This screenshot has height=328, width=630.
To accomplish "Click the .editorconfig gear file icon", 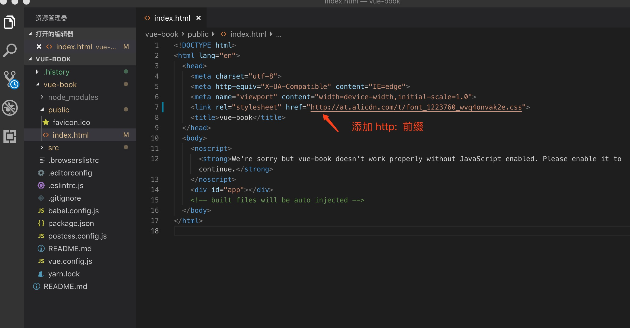I will click(41, 173).
